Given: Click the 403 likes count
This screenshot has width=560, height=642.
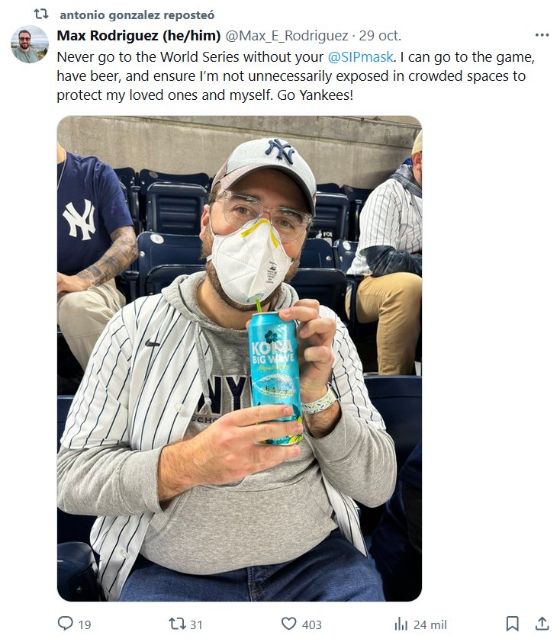Looking at the screenshot, I should [x=312, y=624].
